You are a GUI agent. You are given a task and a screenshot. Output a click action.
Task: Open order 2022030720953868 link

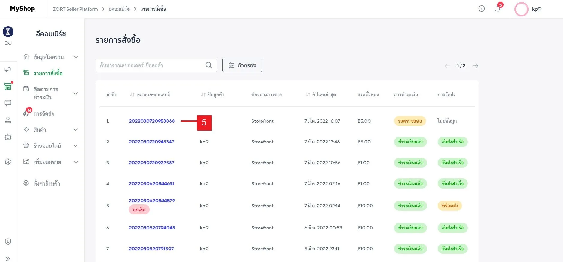[152, 121]
